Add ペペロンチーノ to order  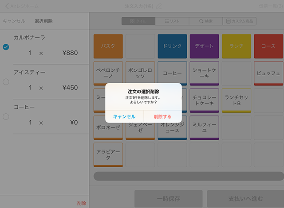[108, 73]
